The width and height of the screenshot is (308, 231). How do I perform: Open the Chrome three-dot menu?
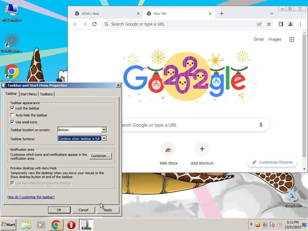pyautogui.click(x=300, y=24)
